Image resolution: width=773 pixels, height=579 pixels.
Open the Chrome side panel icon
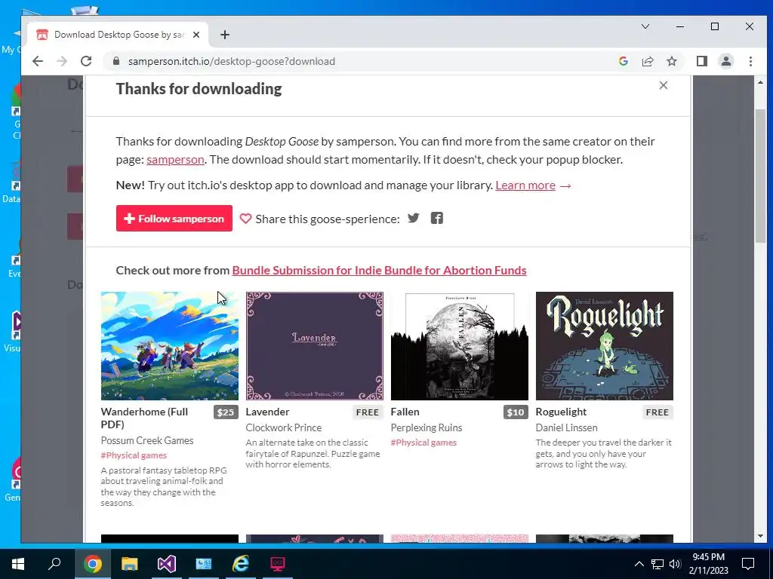click(701, 61)
